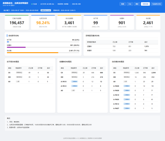Viewport: 165px width, 141px height.
Task: Click total 21 in the right table's A0 row
Action: coord(152,82)
